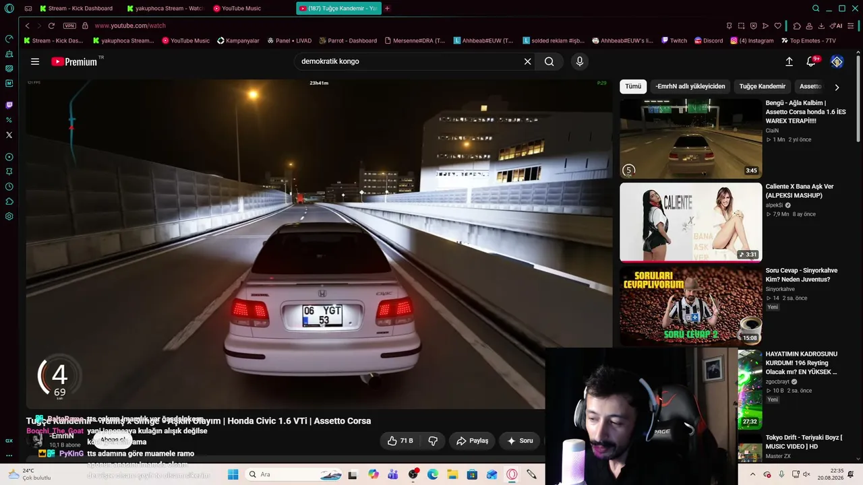Open the 'HAYATIMIN KADROSUNU KURDUM!' video title
The height and width of the screenshot is (485, 863).
pyautogui.click(x=802, y=362)
